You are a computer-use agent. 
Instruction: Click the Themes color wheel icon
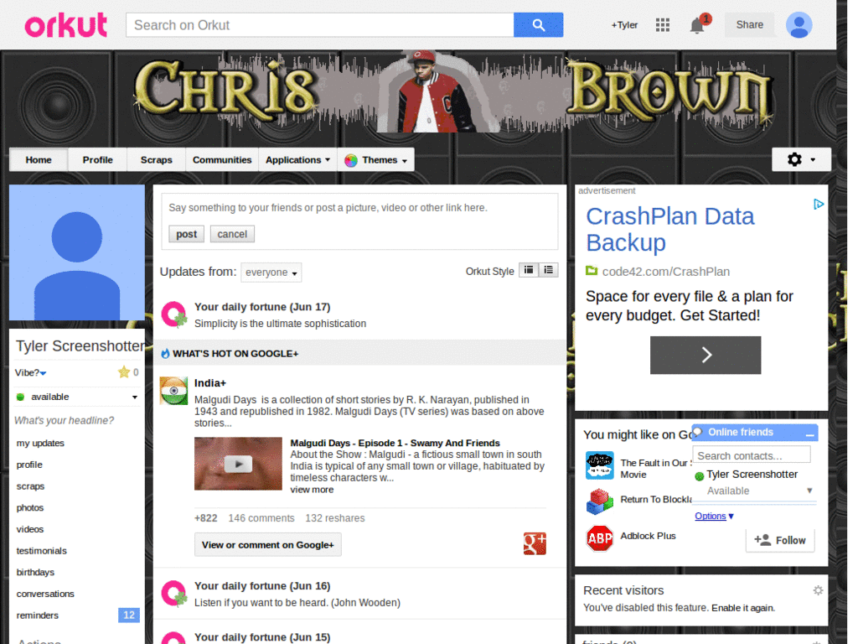(x=351, y=160)
